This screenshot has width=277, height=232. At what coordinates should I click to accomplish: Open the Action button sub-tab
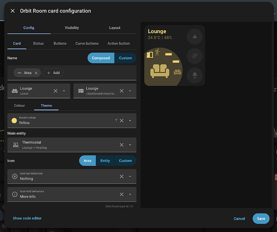(x=118, y=44)
